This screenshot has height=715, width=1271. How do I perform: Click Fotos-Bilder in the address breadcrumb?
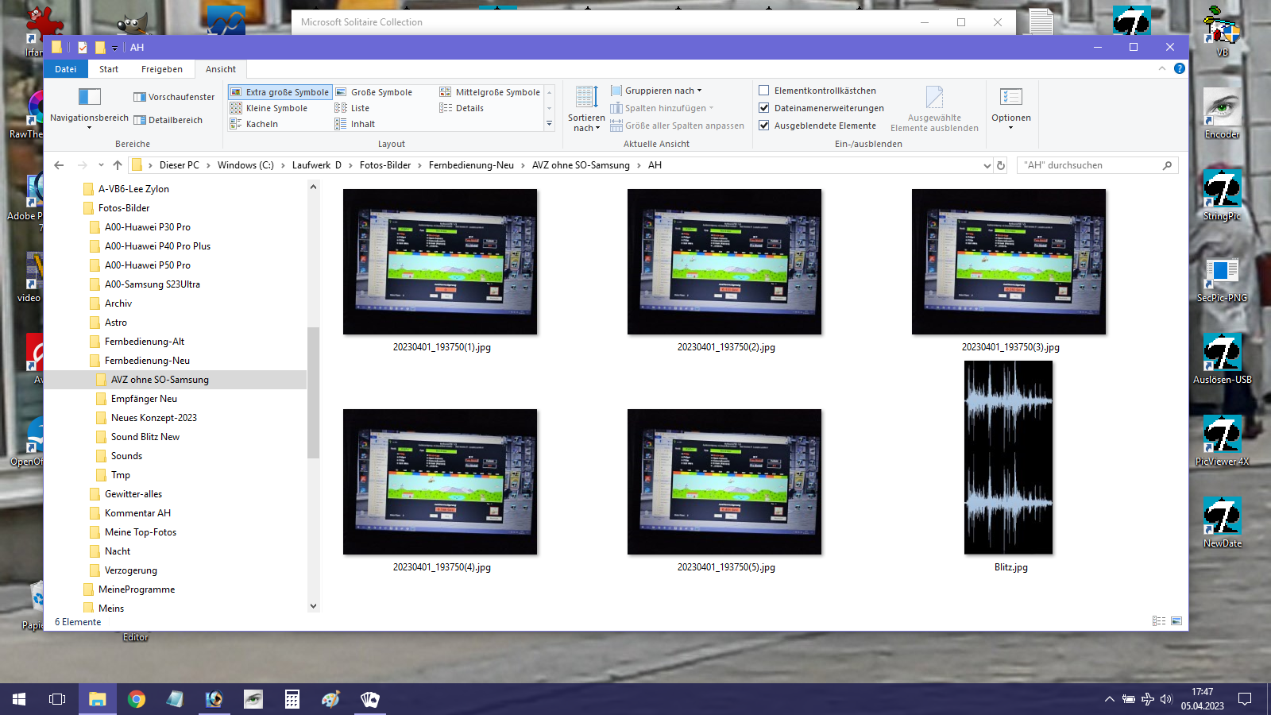(384, 165)
